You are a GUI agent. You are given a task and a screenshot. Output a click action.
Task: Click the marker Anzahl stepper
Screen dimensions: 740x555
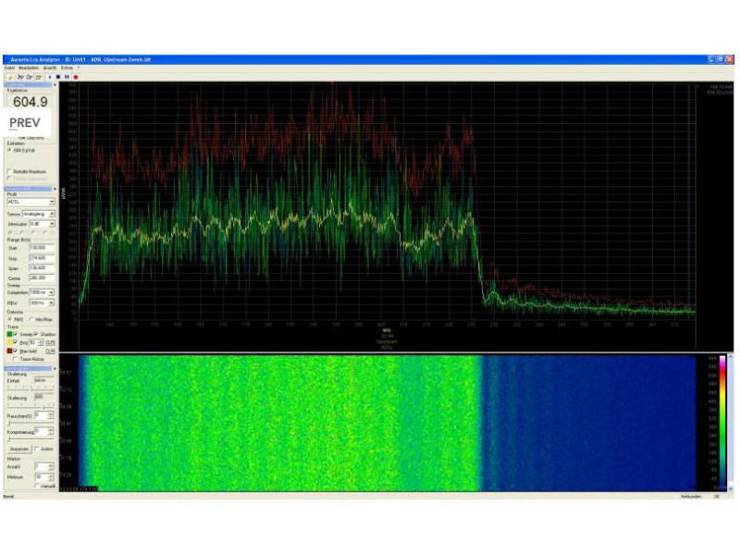click(x=43, y=467)
